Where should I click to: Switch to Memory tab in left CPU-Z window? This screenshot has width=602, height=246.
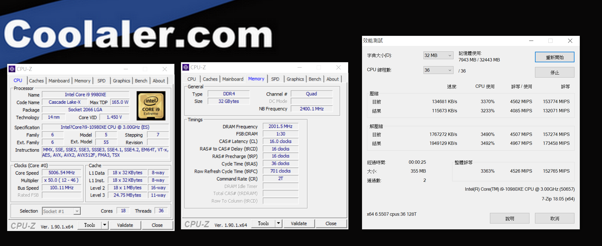(x=82, y=81)
